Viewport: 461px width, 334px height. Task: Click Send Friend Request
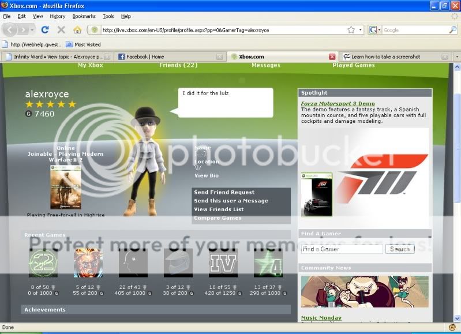pyautogui.click(x=224, y=192)
